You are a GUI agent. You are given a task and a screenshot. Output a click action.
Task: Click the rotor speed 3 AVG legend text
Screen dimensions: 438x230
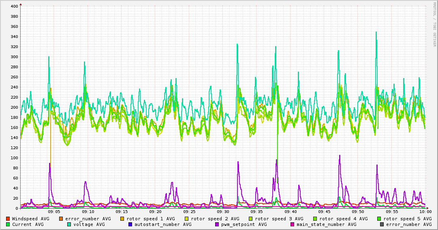coord(279,219)
